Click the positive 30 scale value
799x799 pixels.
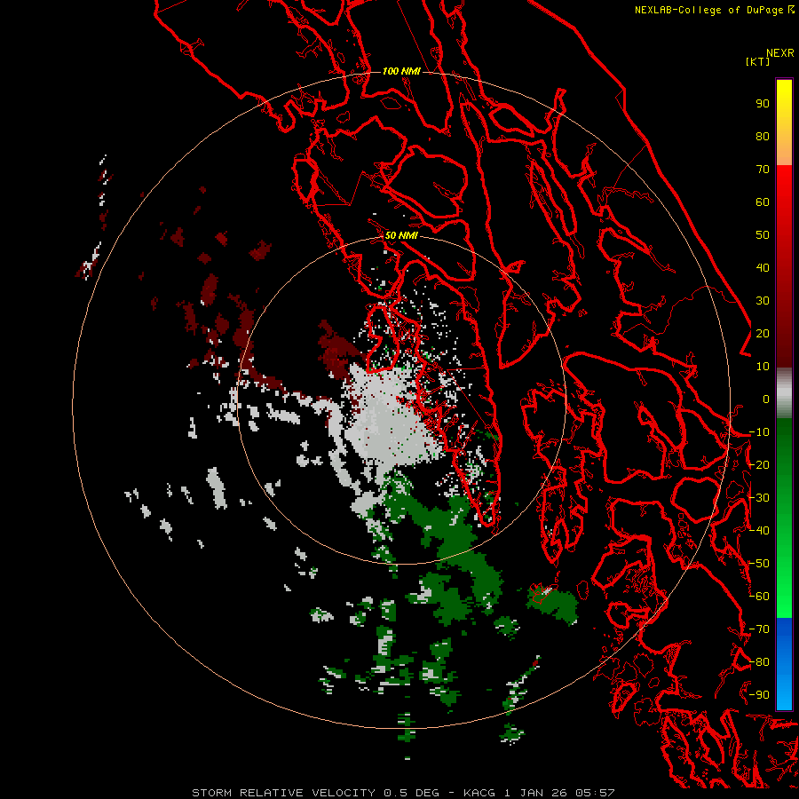763,301
